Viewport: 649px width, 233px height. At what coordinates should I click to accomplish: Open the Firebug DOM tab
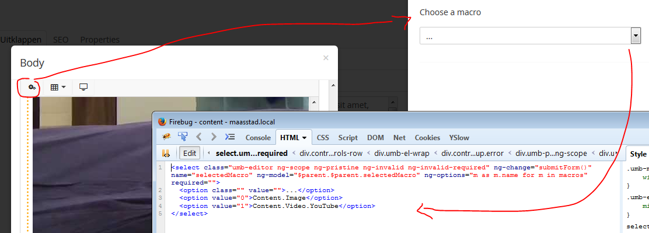pos(375,138)
